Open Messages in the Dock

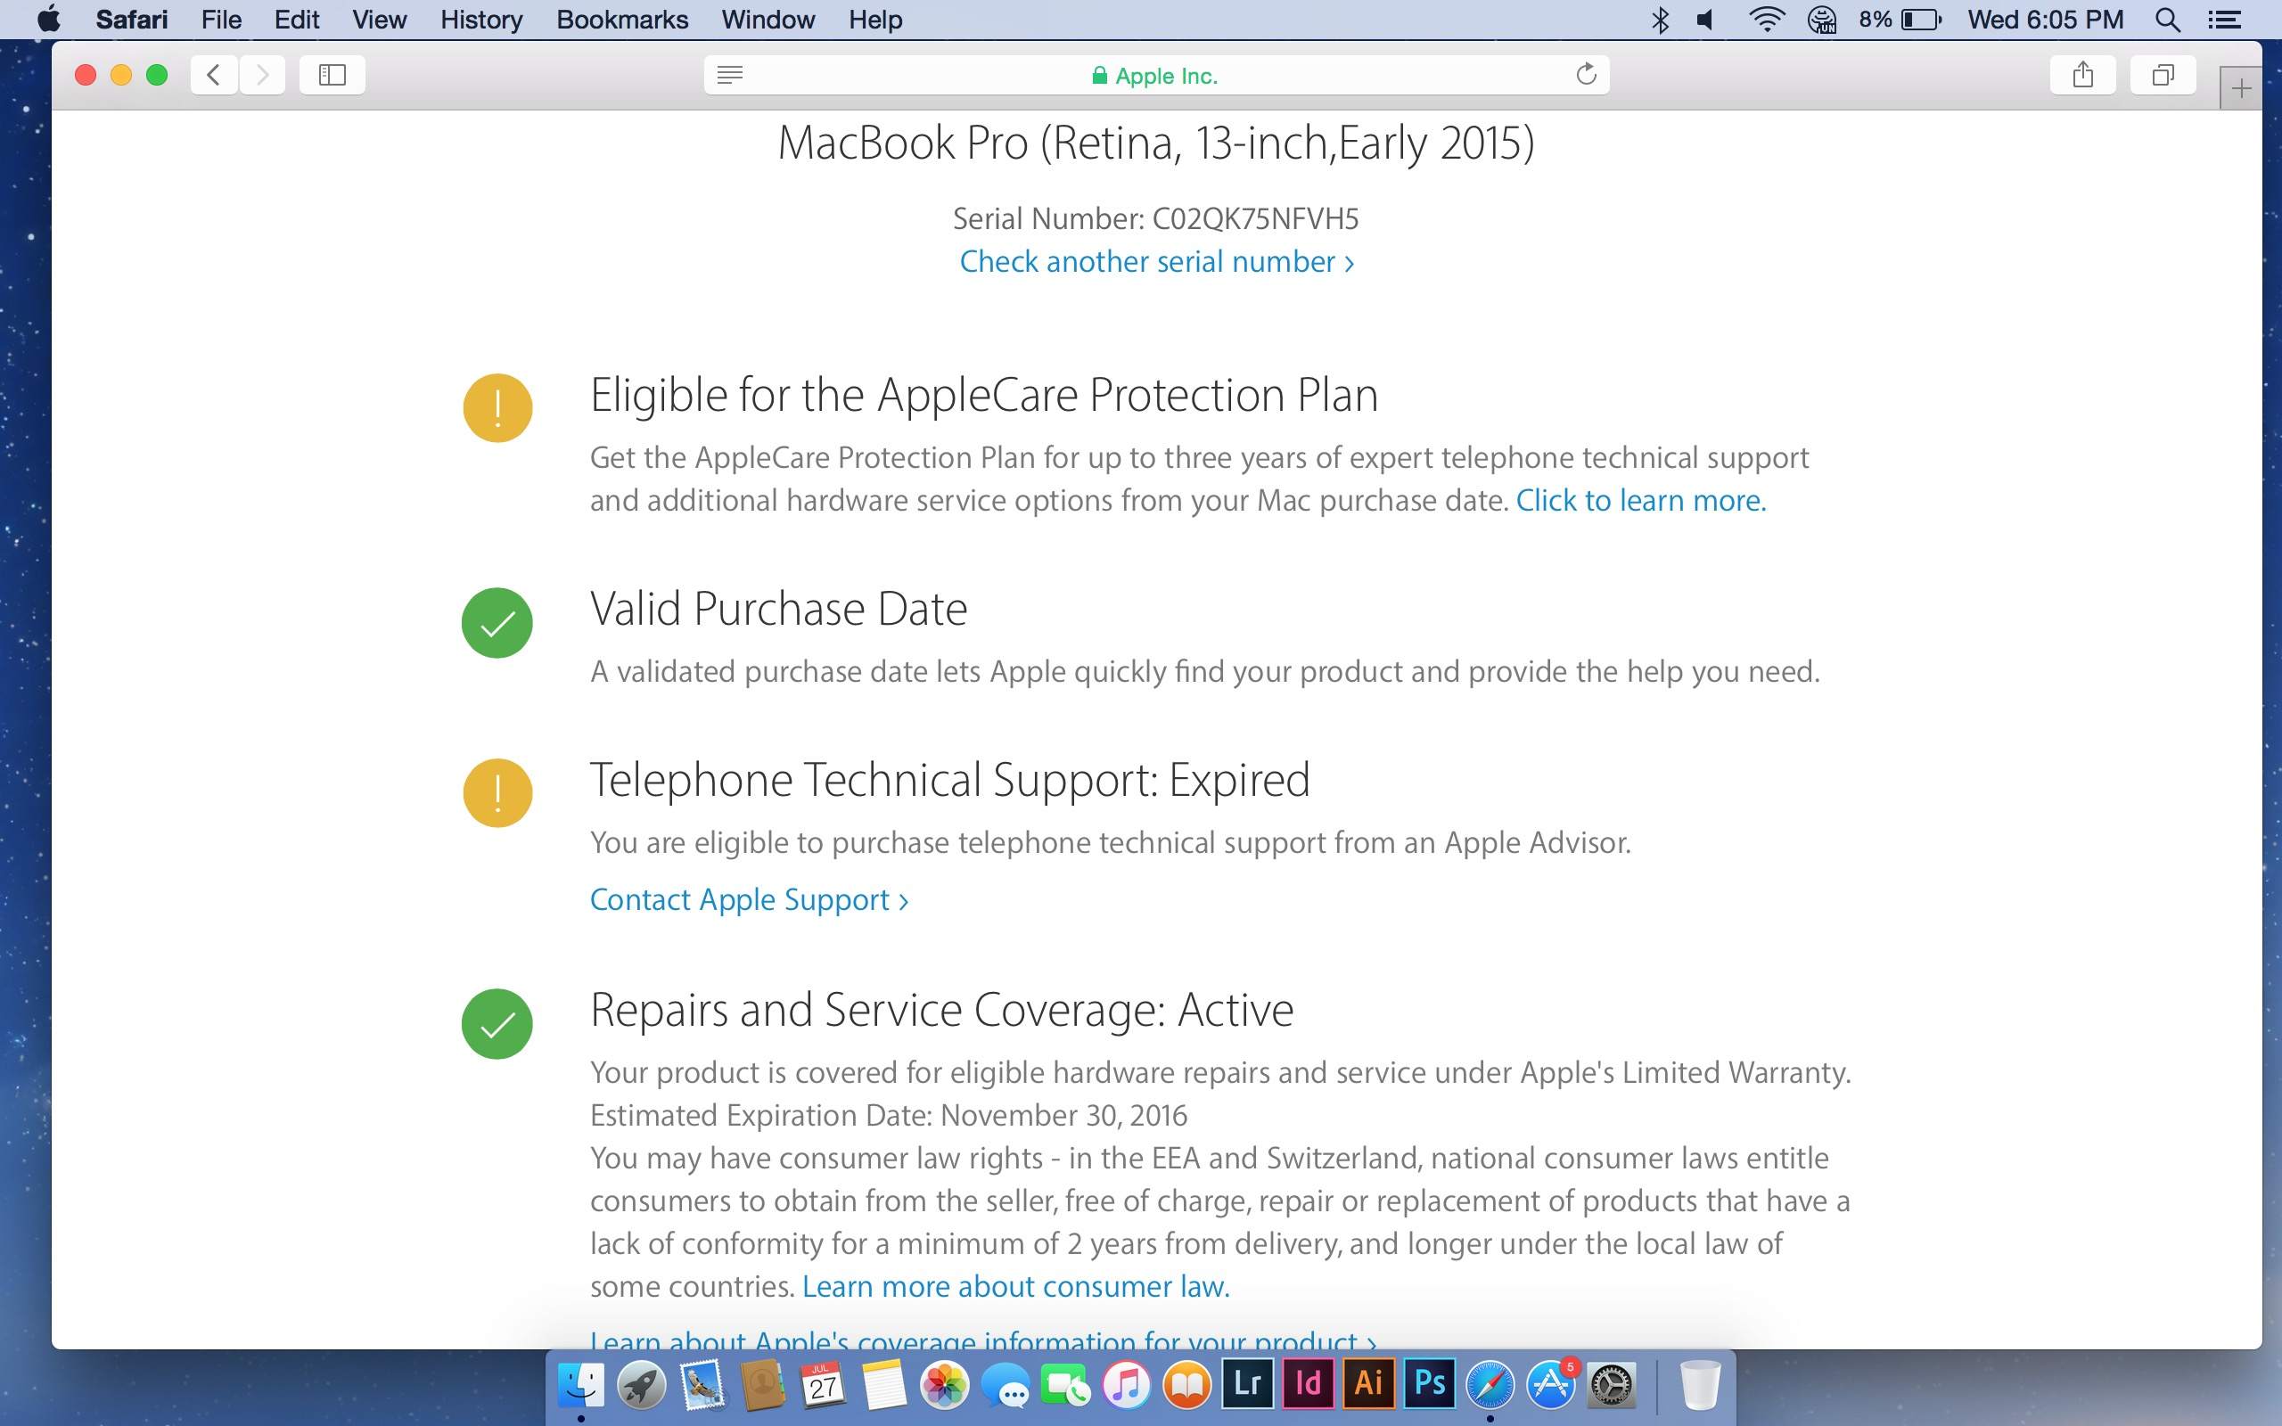point(1005,1385)
